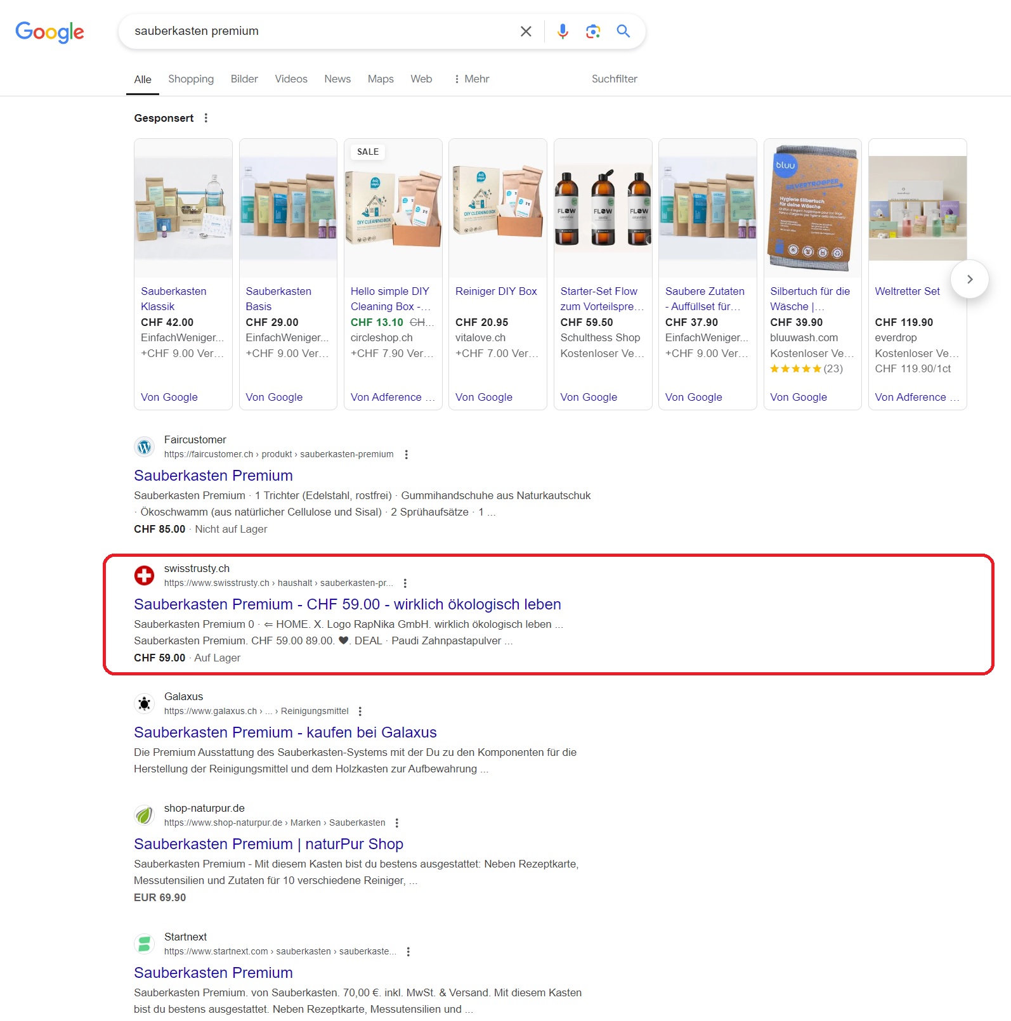Open Reiniger DIY Box product image
Viewport: 1011px width, 1021px height.
498,208
